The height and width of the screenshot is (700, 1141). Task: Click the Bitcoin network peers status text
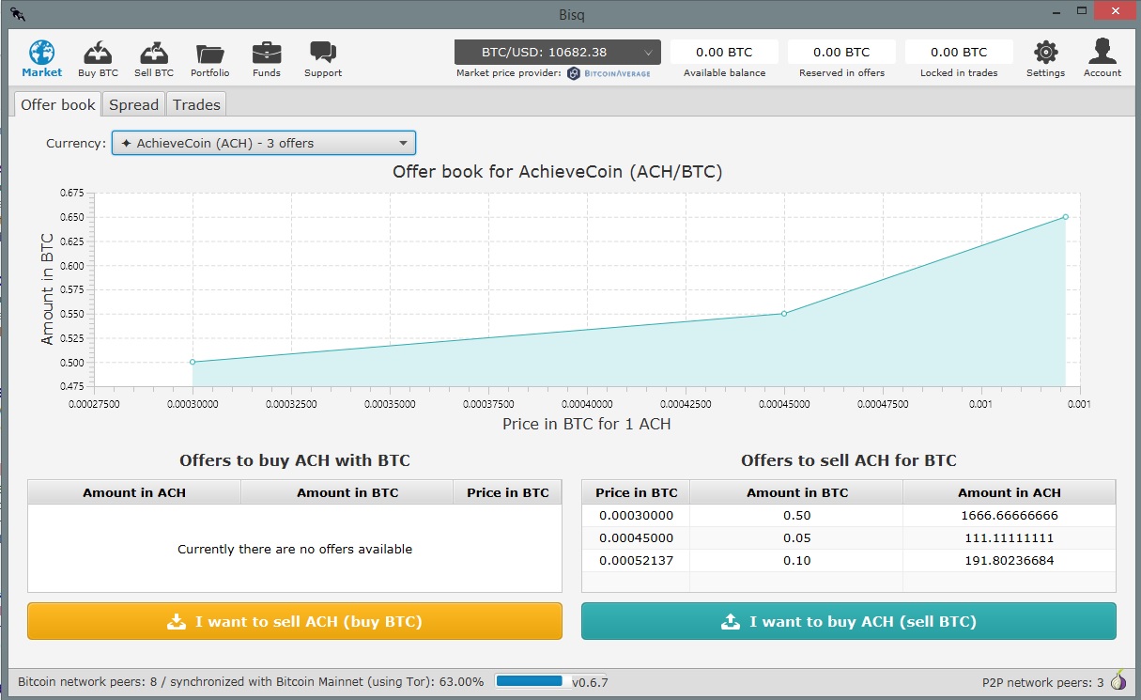252,682
